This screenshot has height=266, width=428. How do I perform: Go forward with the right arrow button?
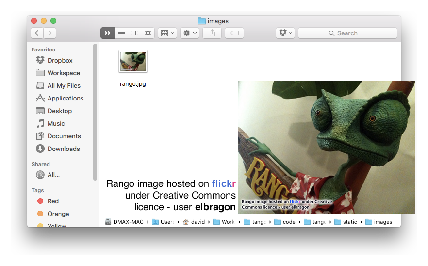tap(49, 33)
